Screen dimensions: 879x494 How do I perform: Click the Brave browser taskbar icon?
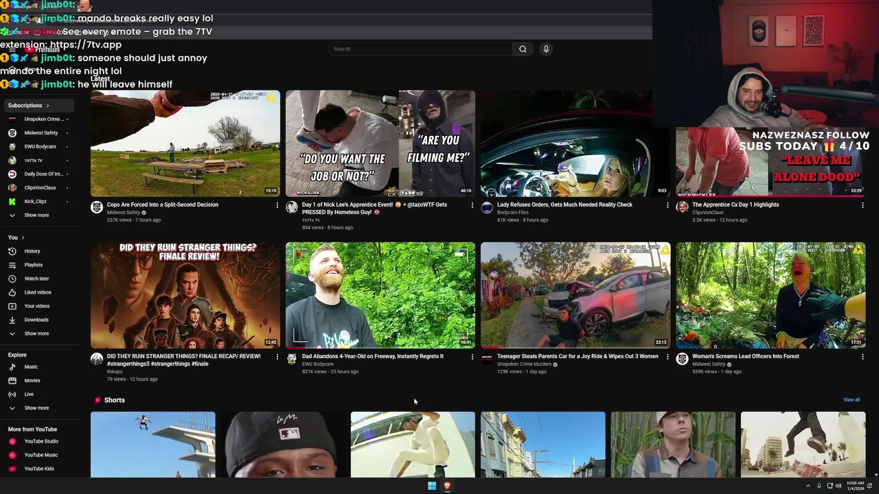click(x=447, y=486)
